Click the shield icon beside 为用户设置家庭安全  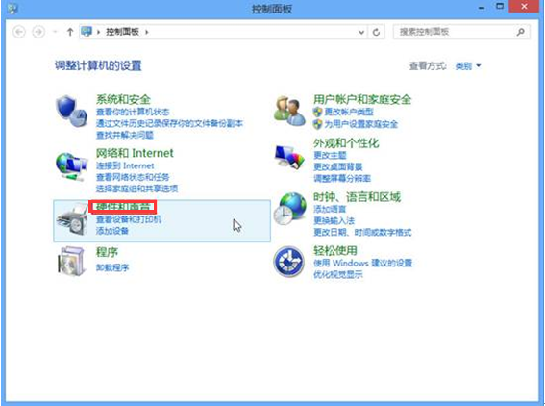point(317,124)
